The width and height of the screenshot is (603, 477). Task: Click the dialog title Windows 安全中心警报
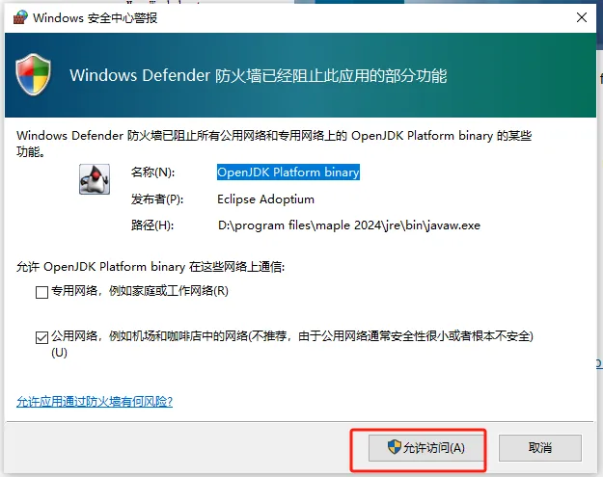pyautogui.click(x=95, y=17)
